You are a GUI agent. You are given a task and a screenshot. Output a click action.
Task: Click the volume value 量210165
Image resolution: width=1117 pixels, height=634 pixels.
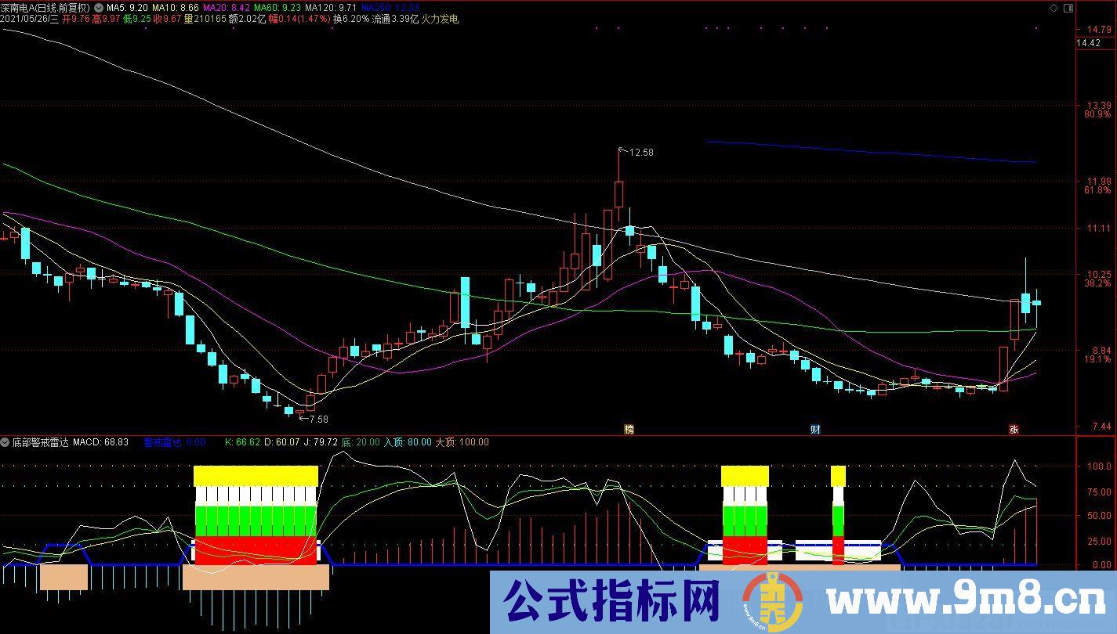click(x=205, y=19)
